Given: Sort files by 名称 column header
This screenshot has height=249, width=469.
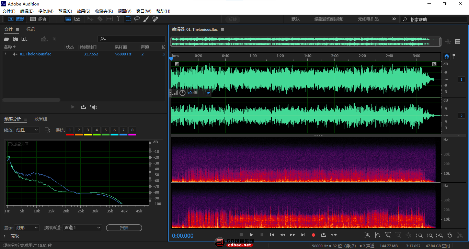Looking at the screenshot, I should (10, 47).
